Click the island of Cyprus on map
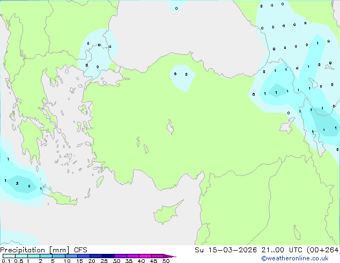 (x=166, y=214)
